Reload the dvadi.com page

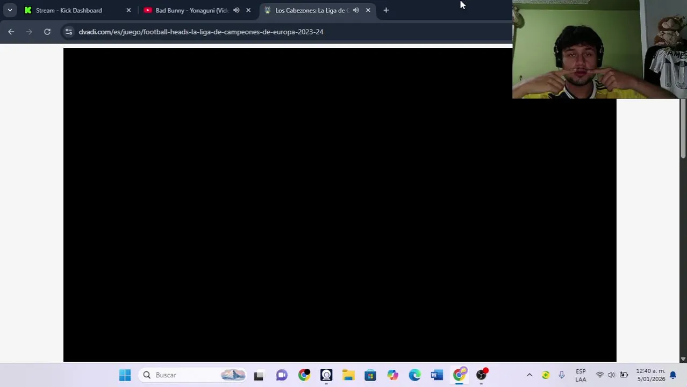[x=47, y=32]
